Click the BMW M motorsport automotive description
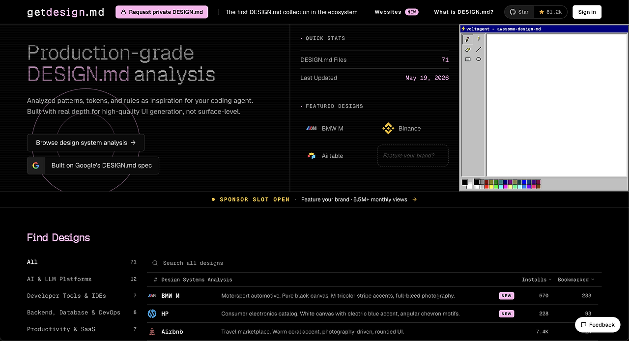This screenshot has width=629, height=341. tap(338, 296)
